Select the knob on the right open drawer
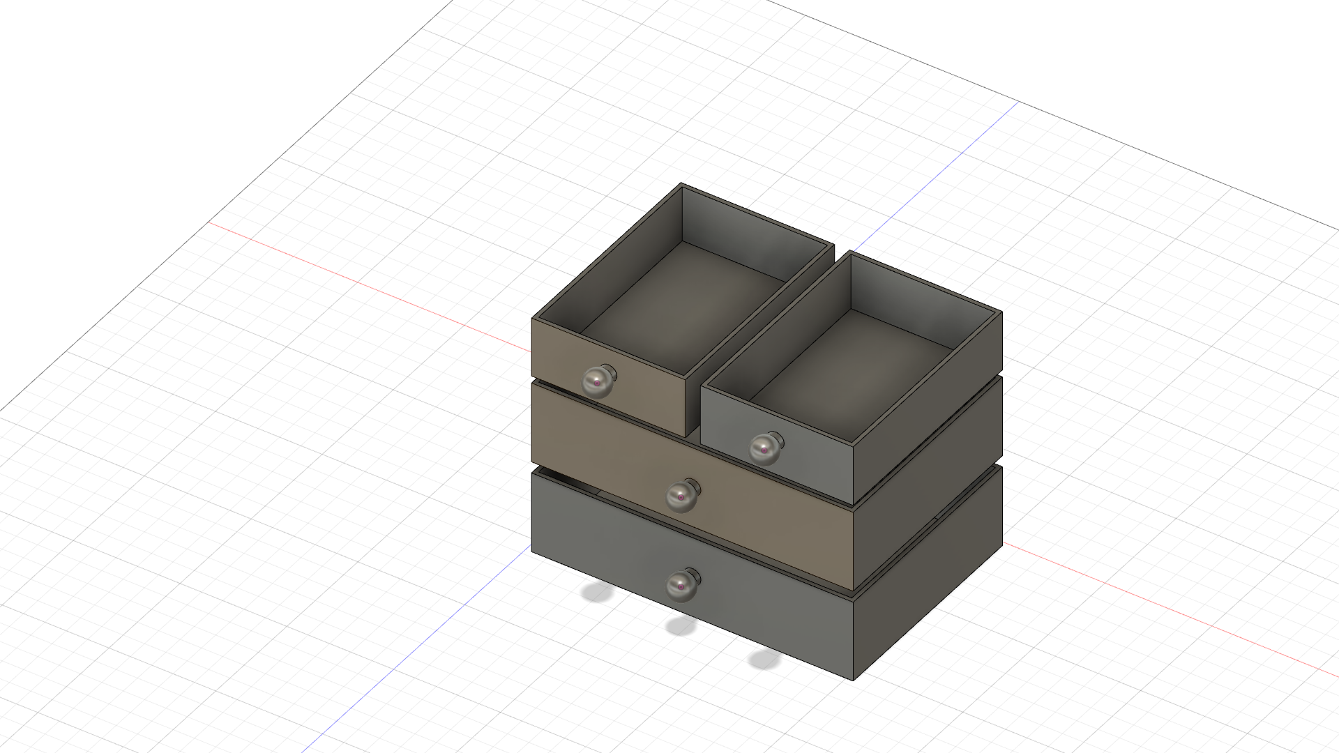1339x753 pixels. click(766, 448)
